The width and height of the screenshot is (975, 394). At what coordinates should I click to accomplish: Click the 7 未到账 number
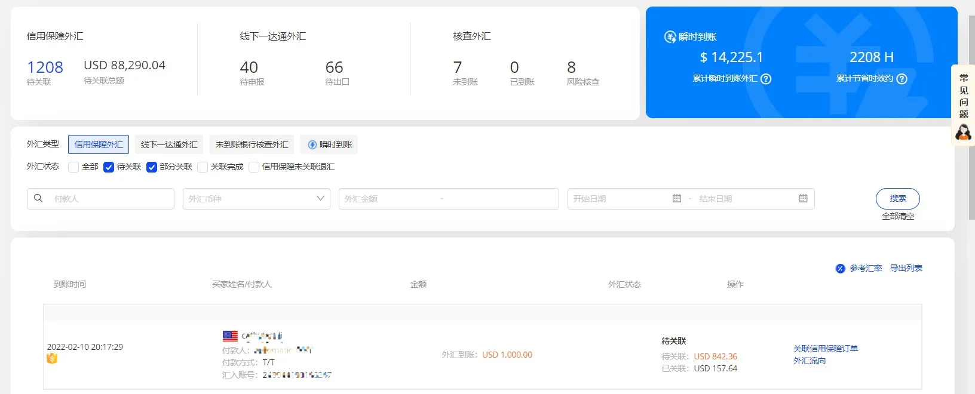pos(458,67)
